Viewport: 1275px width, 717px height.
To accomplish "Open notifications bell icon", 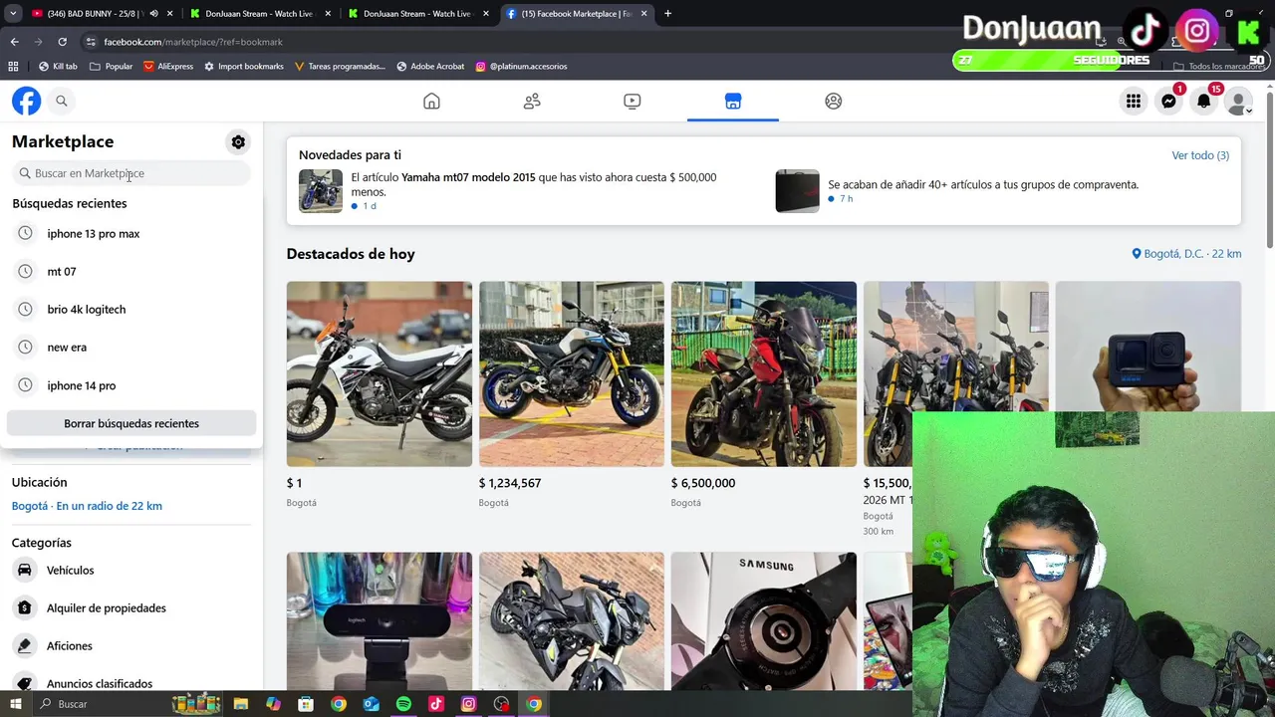I will pyautogui.click(x=1204, y=101).
